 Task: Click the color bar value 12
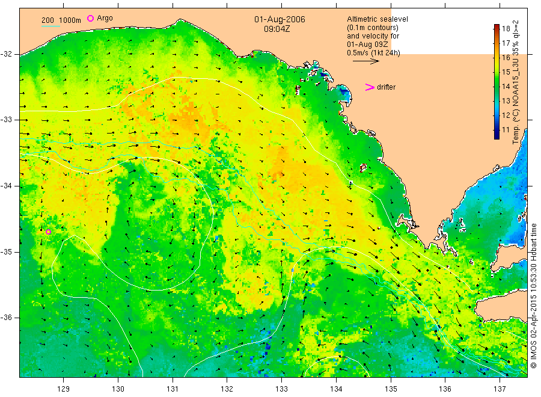(x=506, y=115)
